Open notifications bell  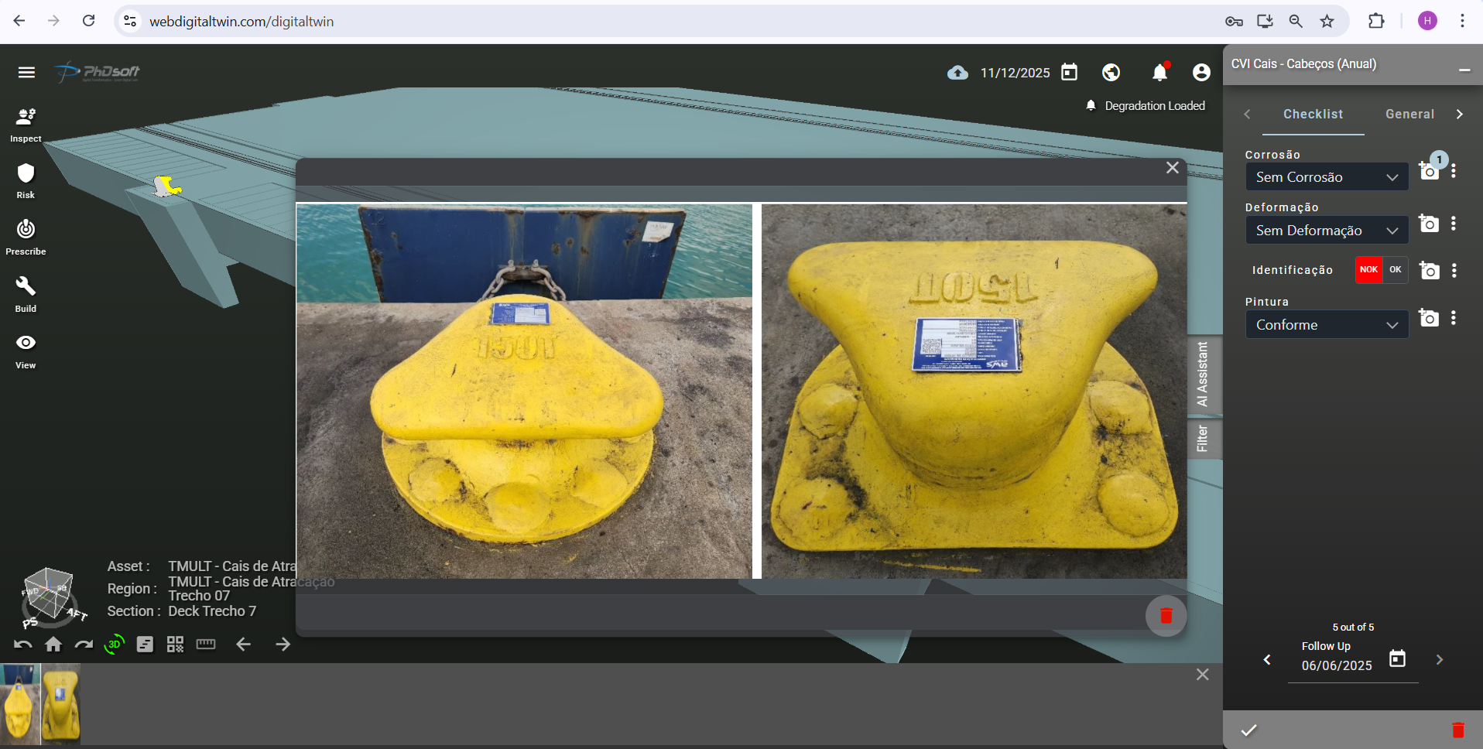click(1159, 72)
